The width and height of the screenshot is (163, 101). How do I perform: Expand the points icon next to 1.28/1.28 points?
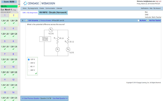26,20
